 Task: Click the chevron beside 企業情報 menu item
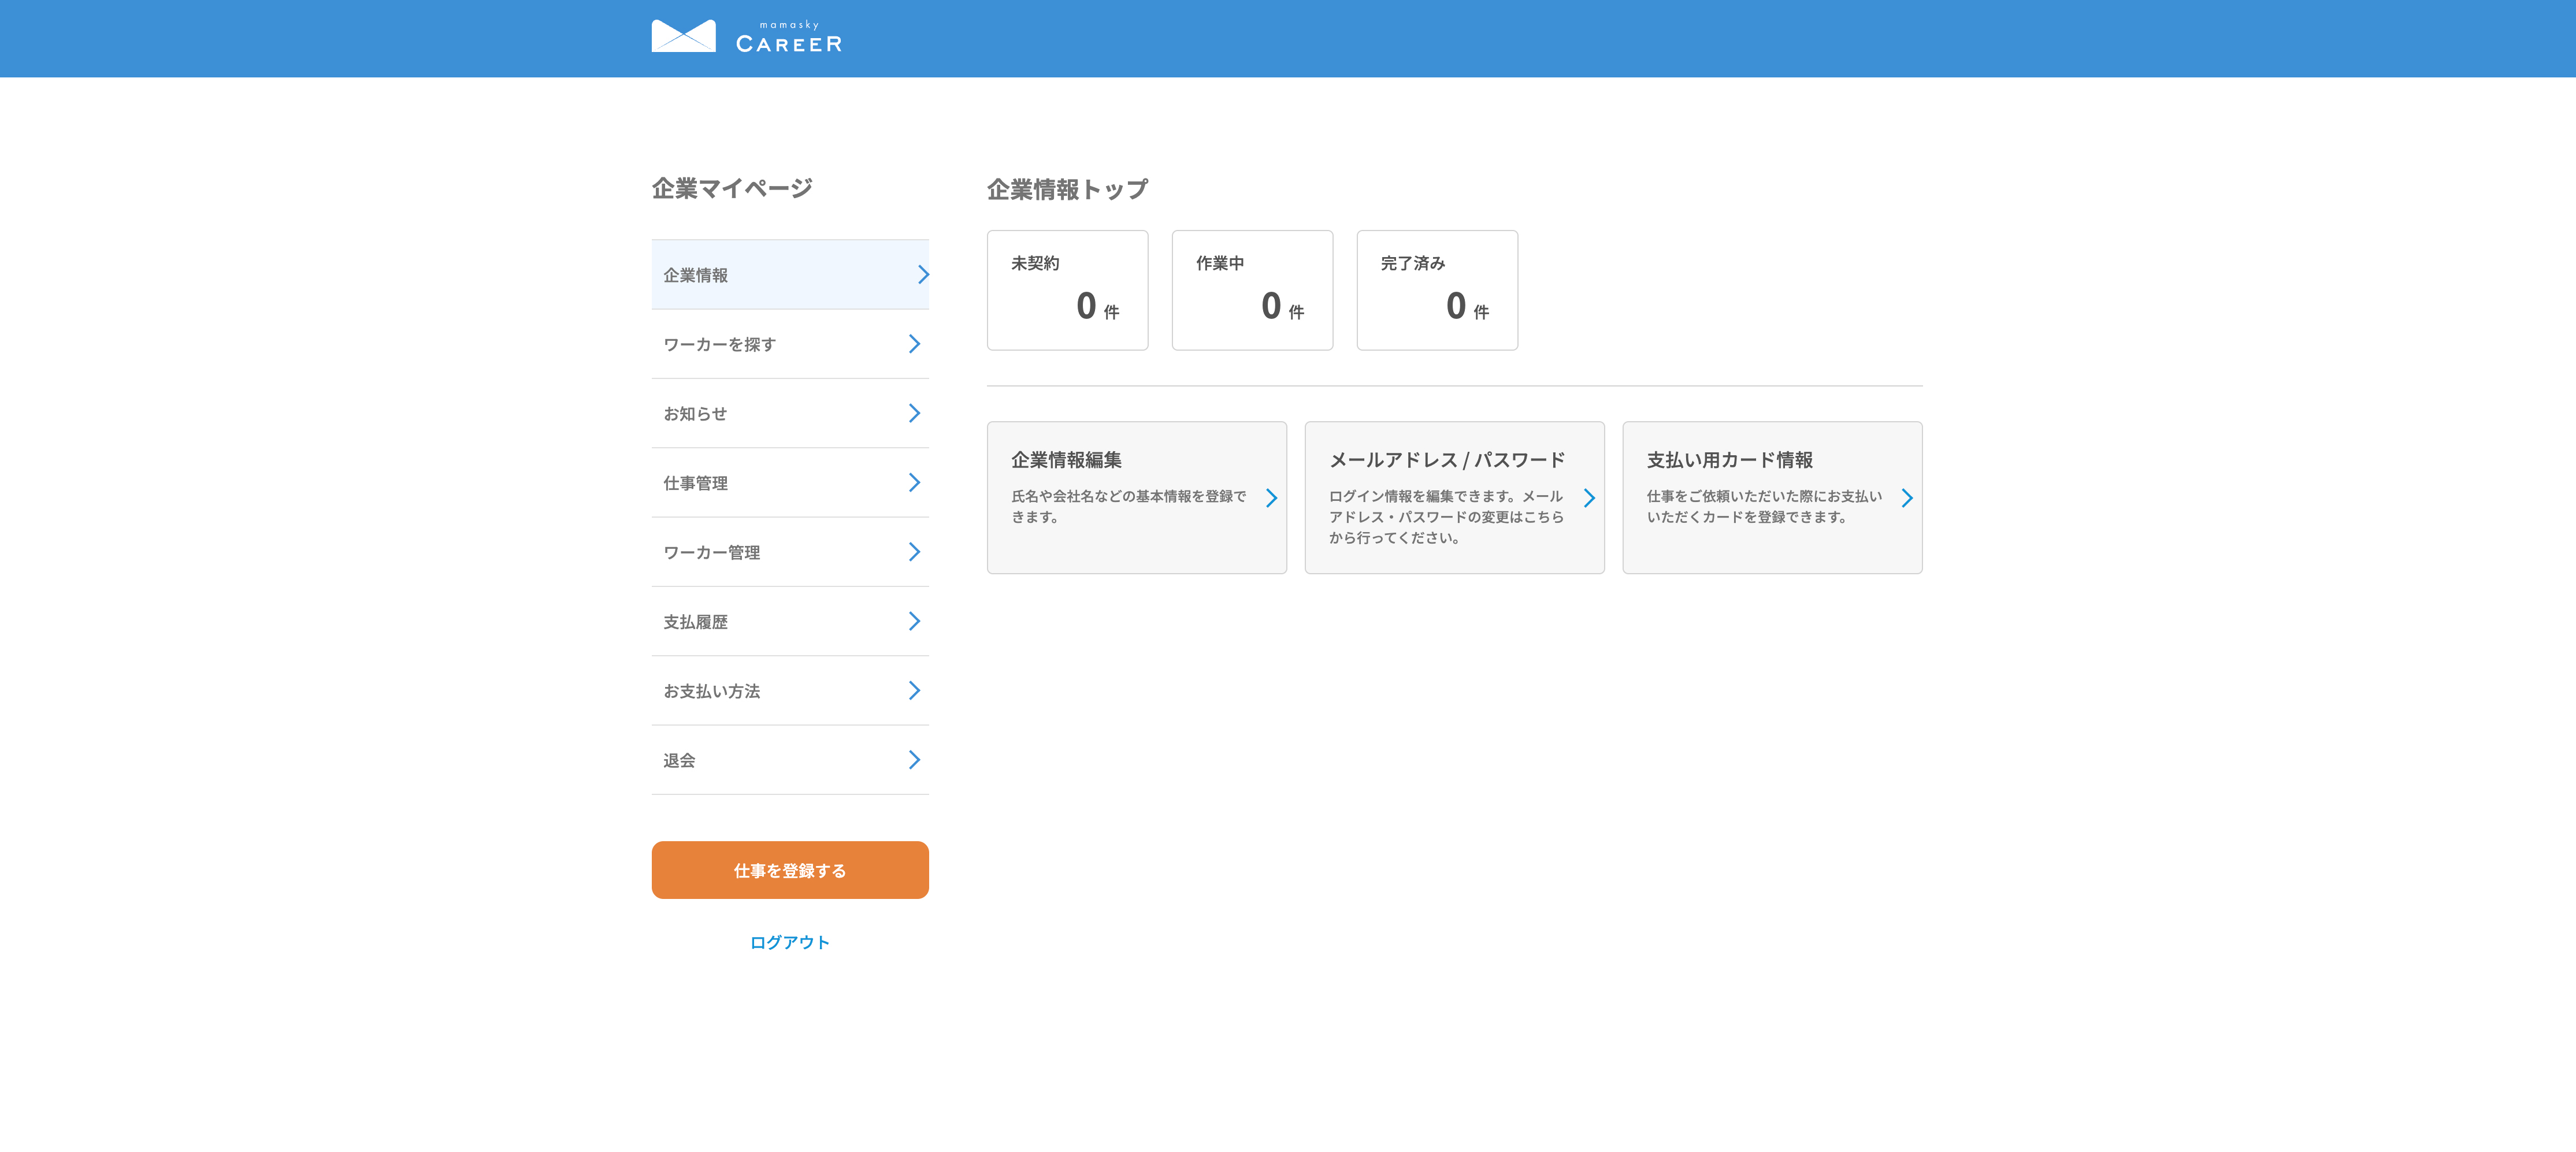point(923,275)
